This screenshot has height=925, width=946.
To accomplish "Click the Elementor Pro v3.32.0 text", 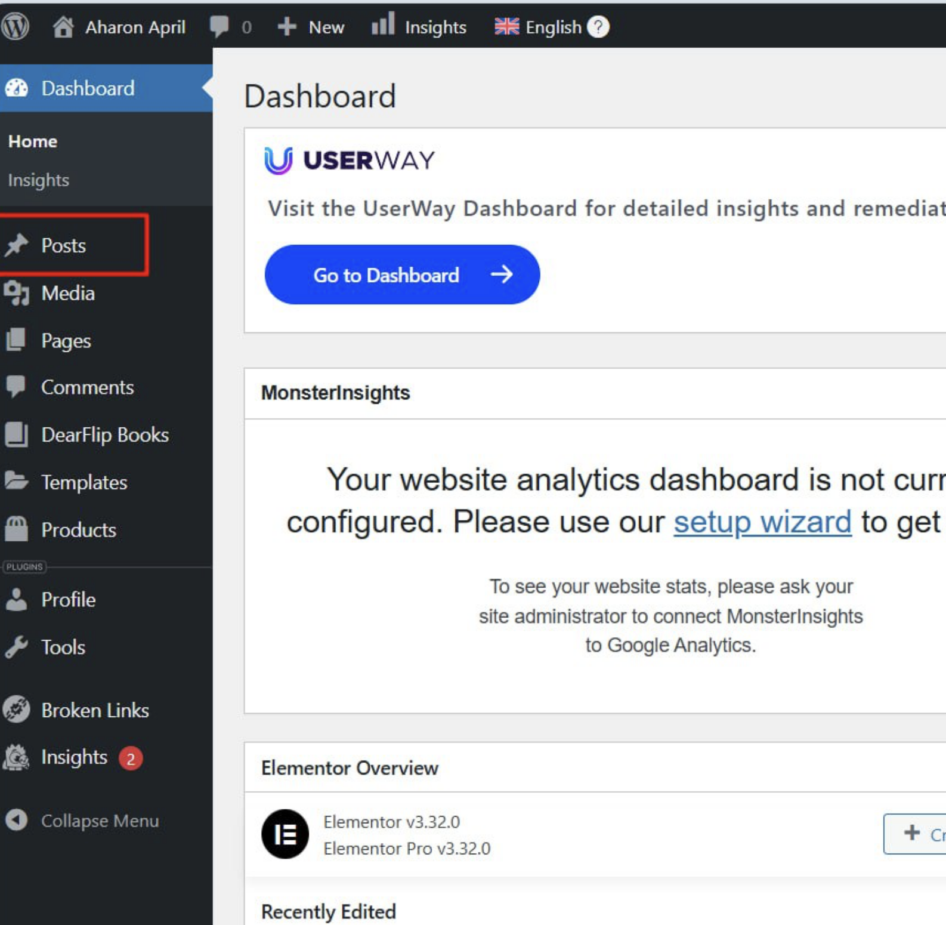I will (x=407, y=848).
